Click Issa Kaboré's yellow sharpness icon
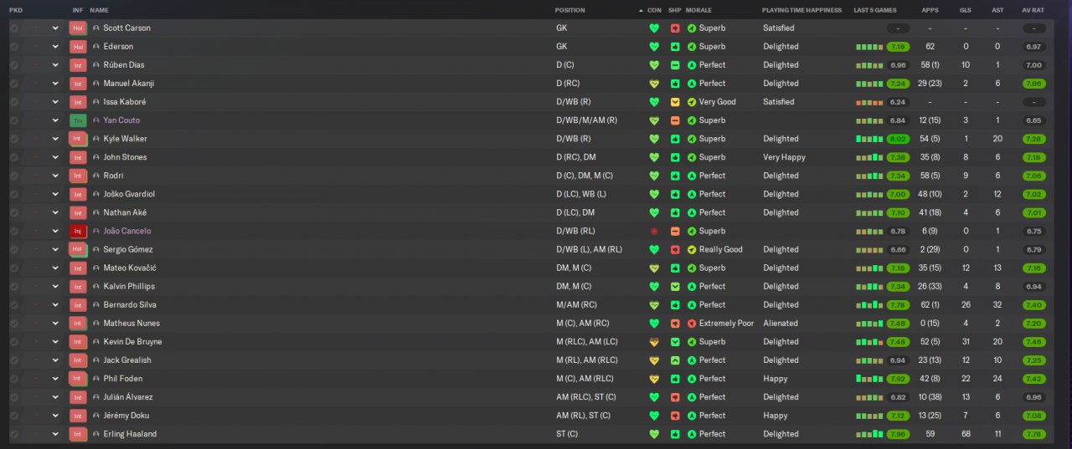Viewport: 1072px width, 449px height. [x=675, y=102]
